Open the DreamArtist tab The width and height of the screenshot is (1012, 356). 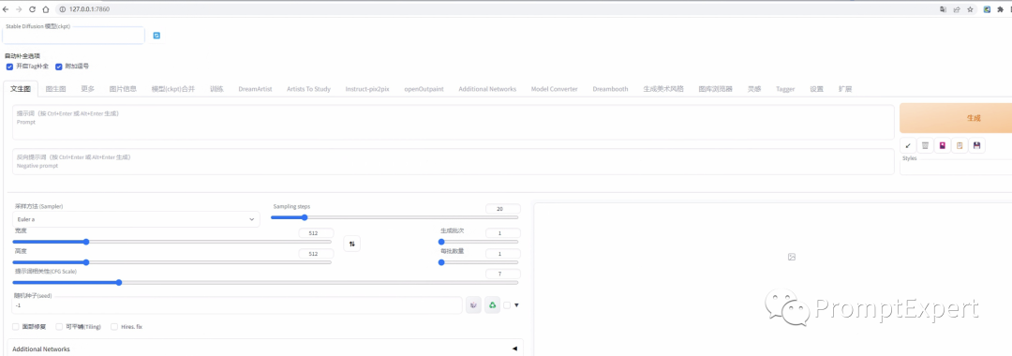[255, 89]
